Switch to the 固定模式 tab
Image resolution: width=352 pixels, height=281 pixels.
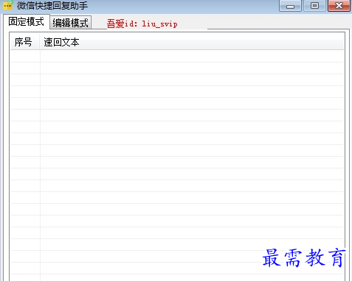click(x=27, y=21)
